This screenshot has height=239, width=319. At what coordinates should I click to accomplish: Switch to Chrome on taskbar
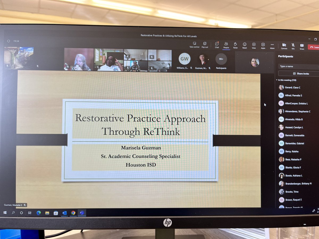tap(73, 213)
